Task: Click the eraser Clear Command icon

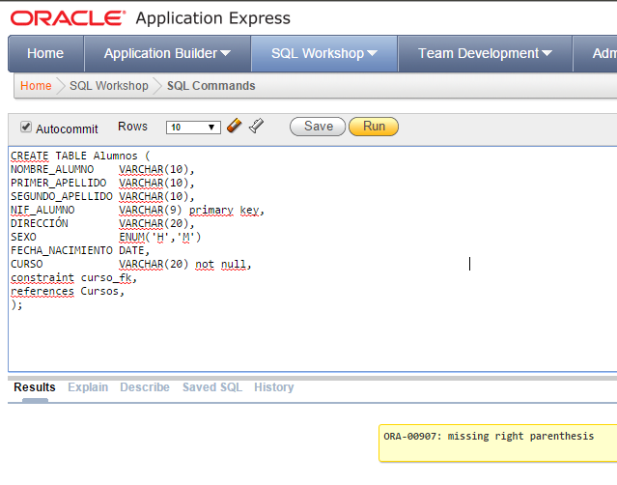Action: 234,126
